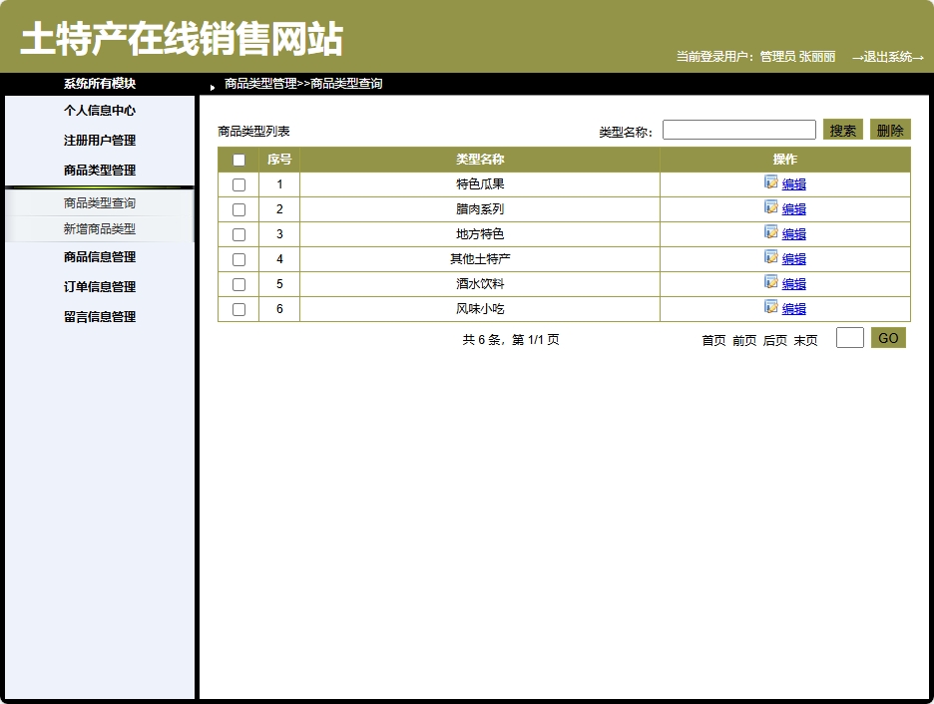Image resolution: width=934 pixels, height=704 pixels.
Task: Click the edit icon for 酒水饮料 row
Action: pos(770,283)
